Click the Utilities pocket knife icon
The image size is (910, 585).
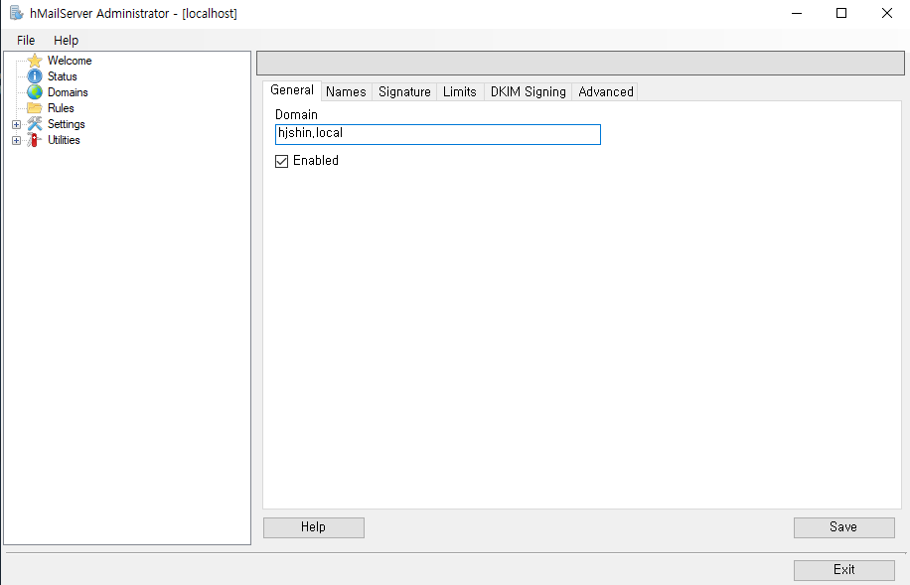[35, 140]
